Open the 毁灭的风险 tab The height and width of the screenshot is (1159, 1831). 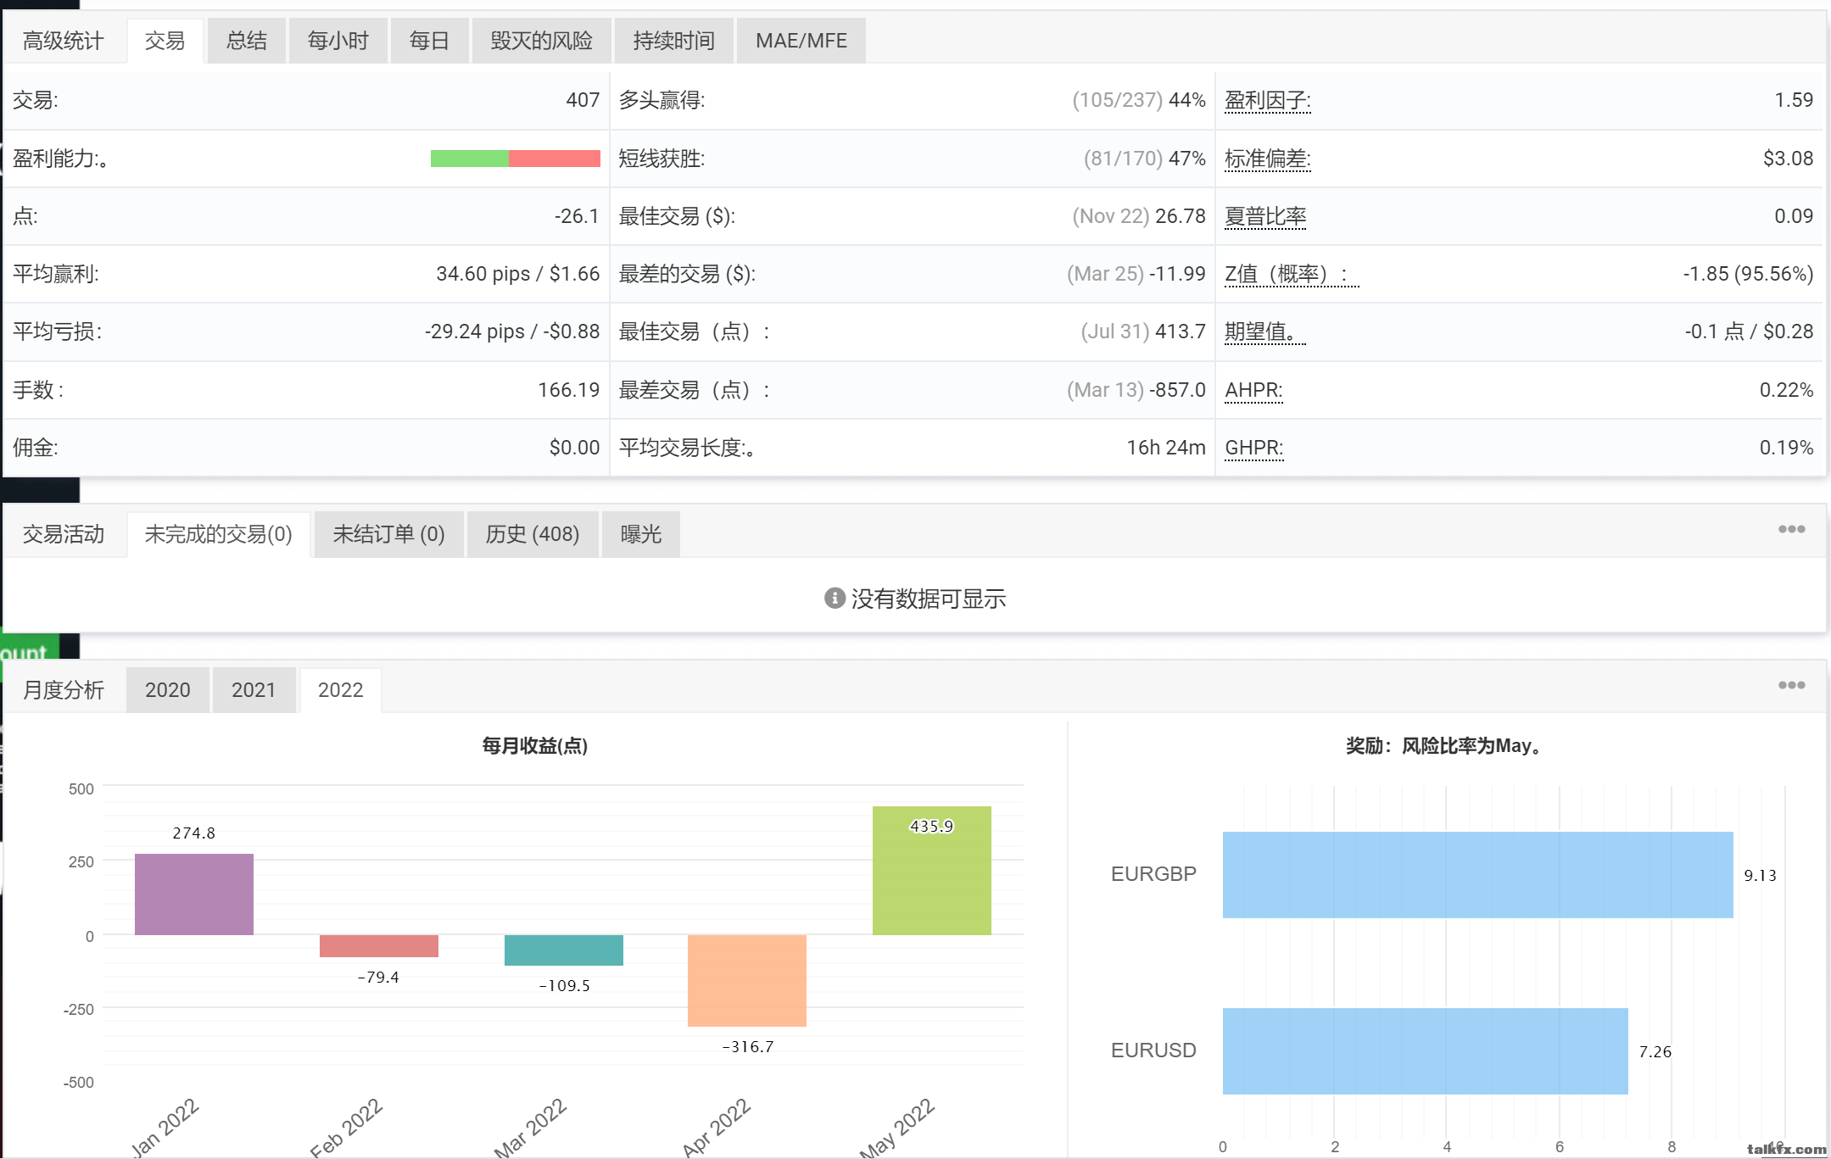[541, 41]
